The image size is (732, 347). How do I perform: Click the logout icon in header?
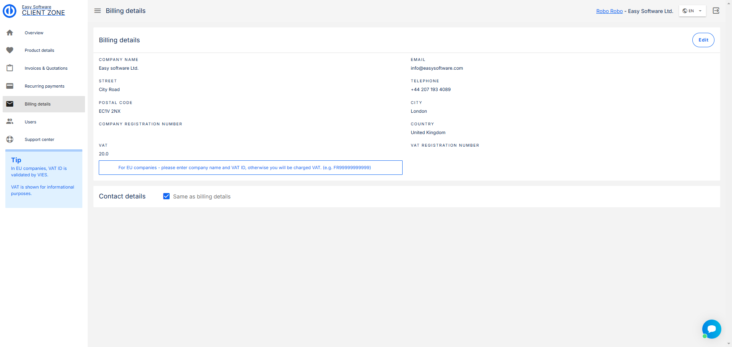pos(716,11)
